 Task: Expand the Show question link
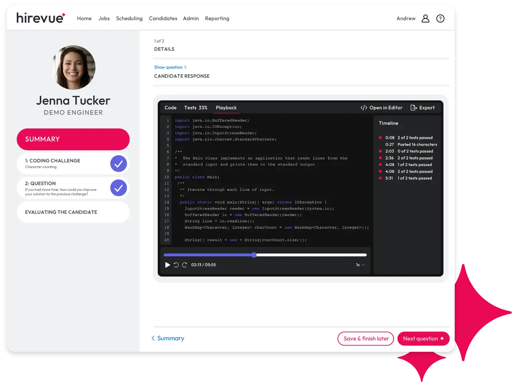coord(170,67)
